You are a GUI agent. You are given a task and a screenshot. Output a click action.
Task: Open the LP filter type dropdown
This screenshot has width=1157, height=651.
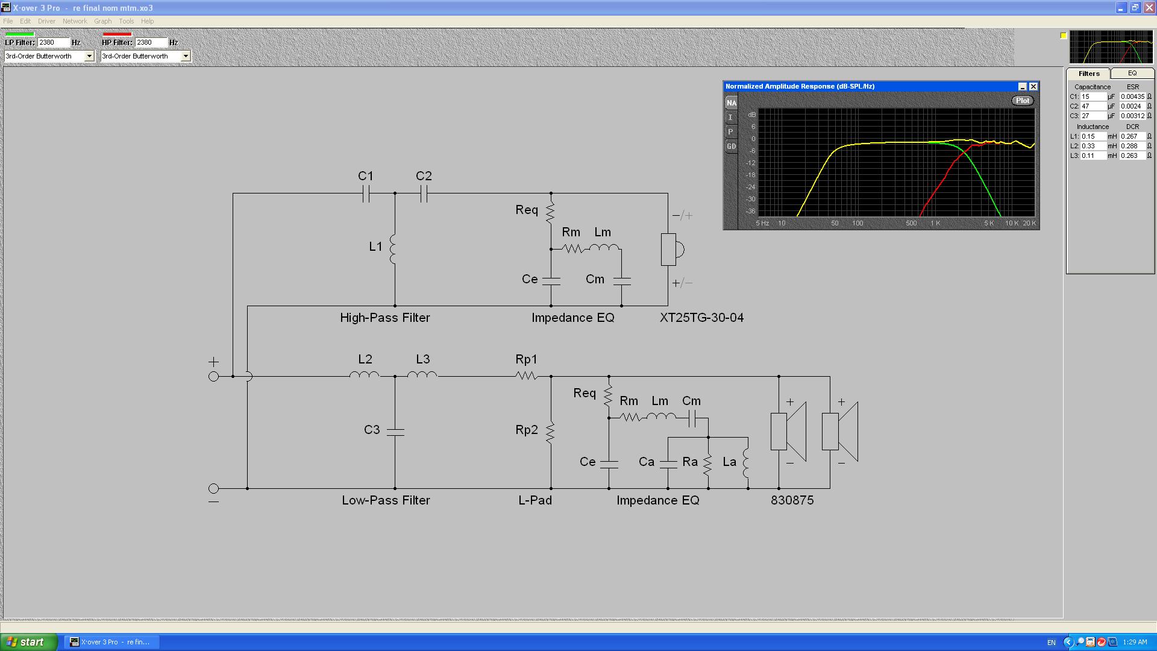tap(89, 56)
